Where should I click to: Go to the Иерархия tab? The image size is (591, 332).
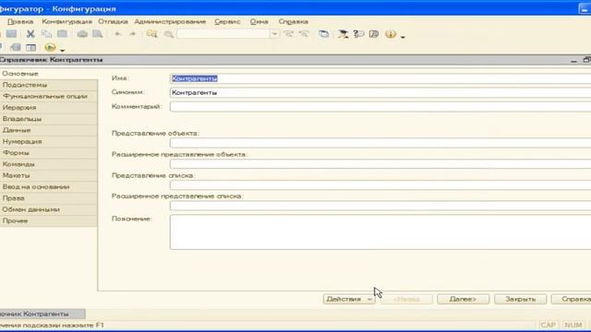pyautogui.click(x=49, y=108)
